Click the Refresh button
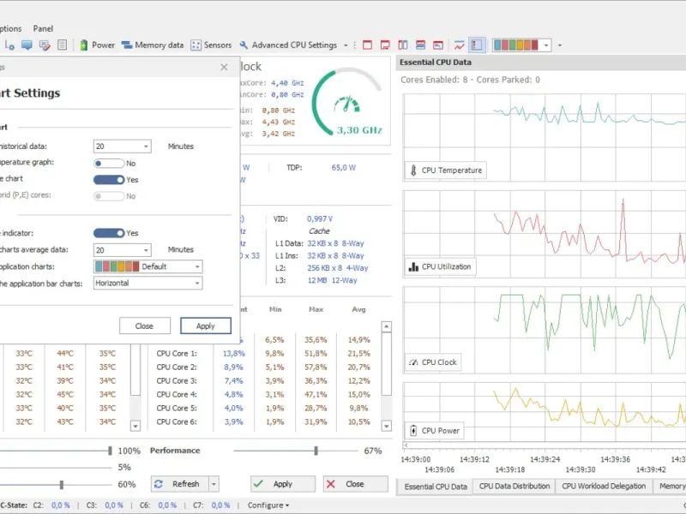 pos(178,484)
